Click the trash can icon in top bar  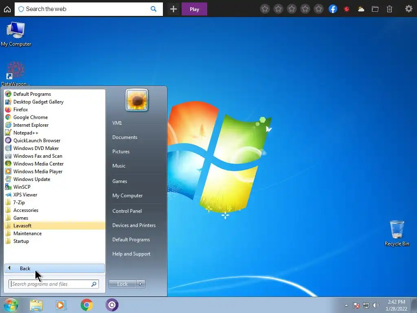coord(389,9)
